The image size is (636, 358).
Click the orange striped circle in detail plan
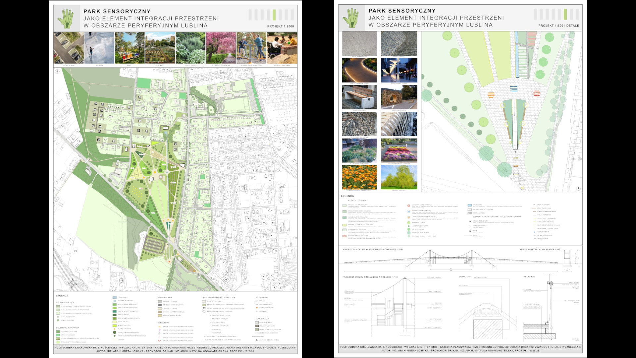tap(491, 95)
